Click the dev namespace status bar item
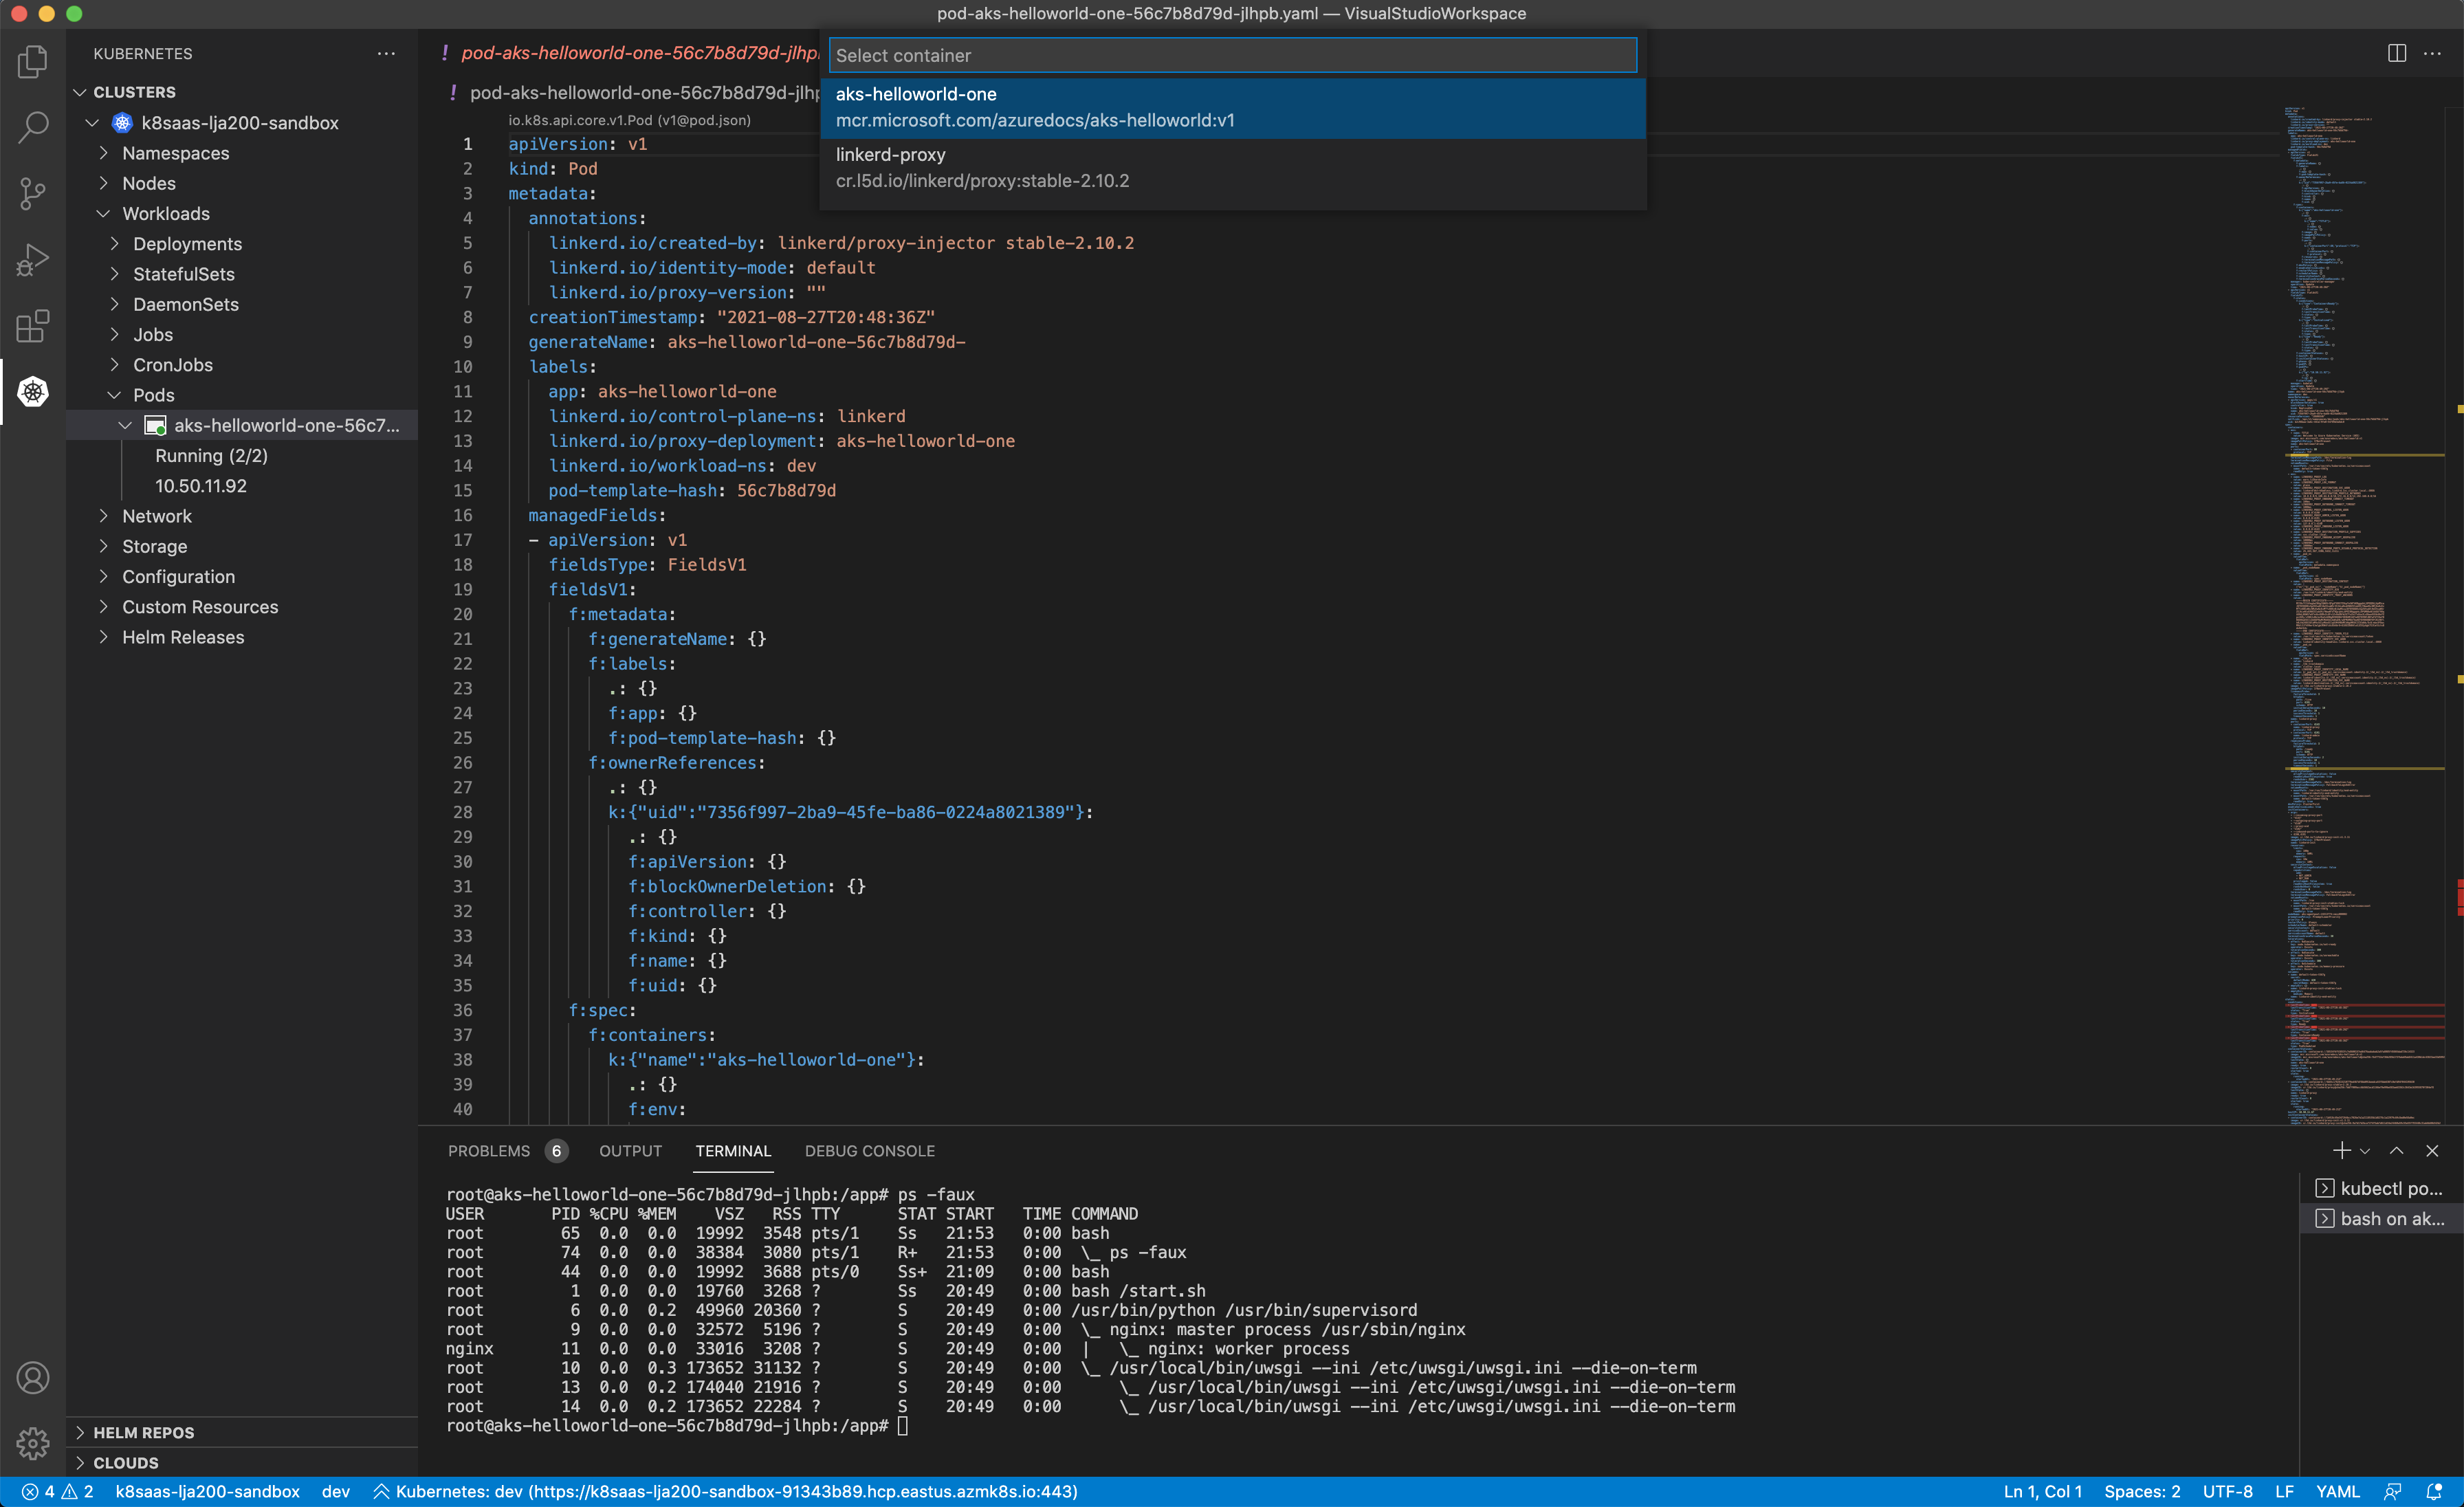This screenshot has height=1507, width=2464. pos(336,1491)
